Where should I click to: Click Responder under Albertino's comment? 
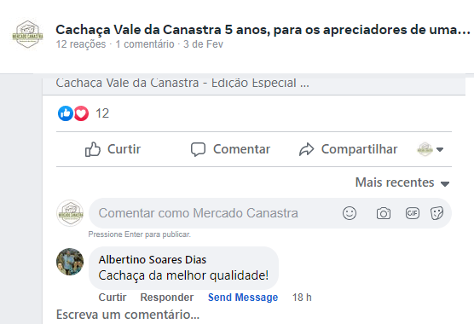point(167,298)
